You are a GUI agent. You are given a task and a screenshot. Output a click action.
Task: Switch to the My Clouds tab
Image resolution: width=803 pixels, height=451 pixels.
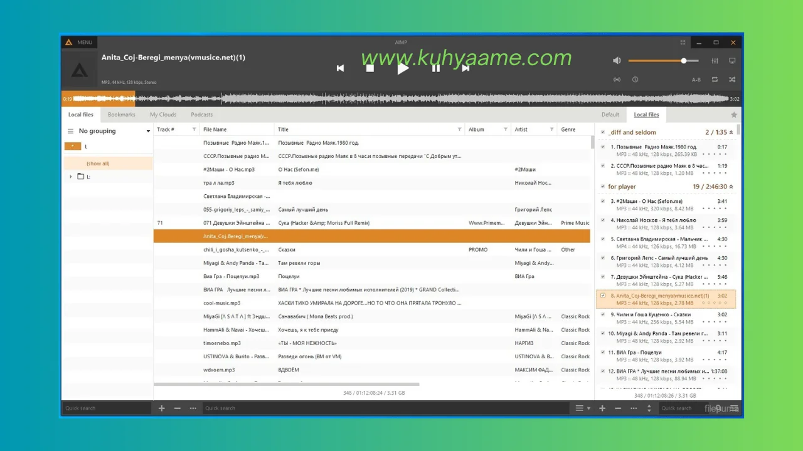coord(163,115)
